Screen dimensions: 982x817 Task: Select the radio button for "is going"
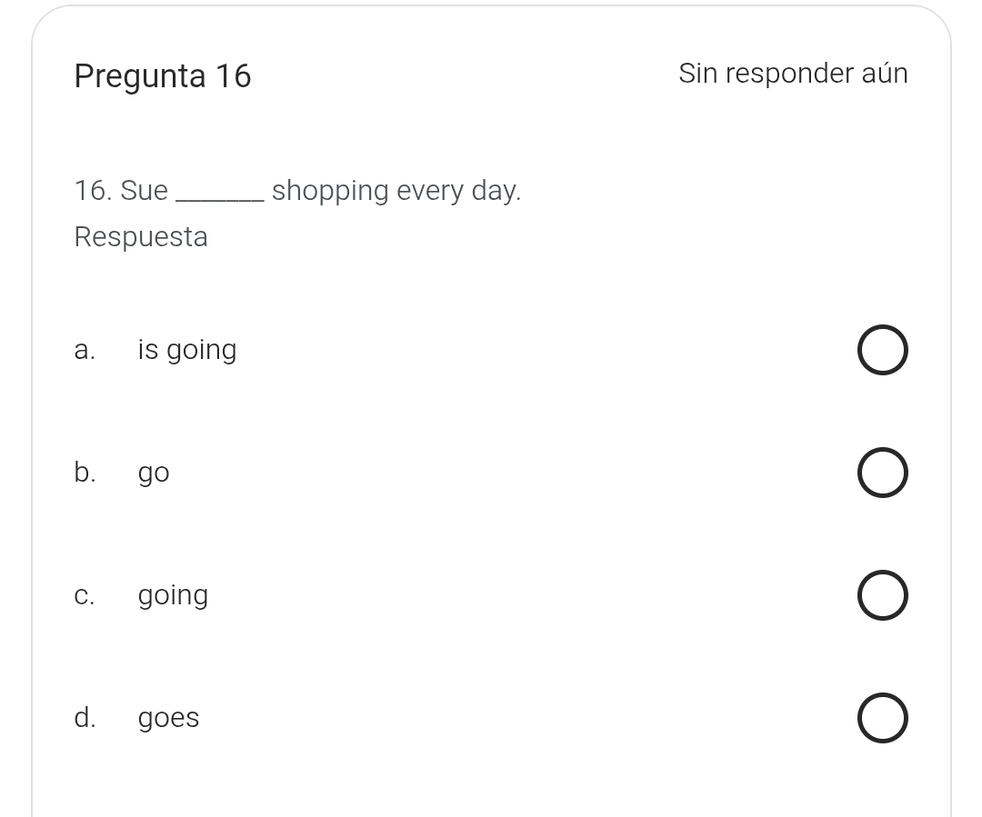click(x=882, y=351)
